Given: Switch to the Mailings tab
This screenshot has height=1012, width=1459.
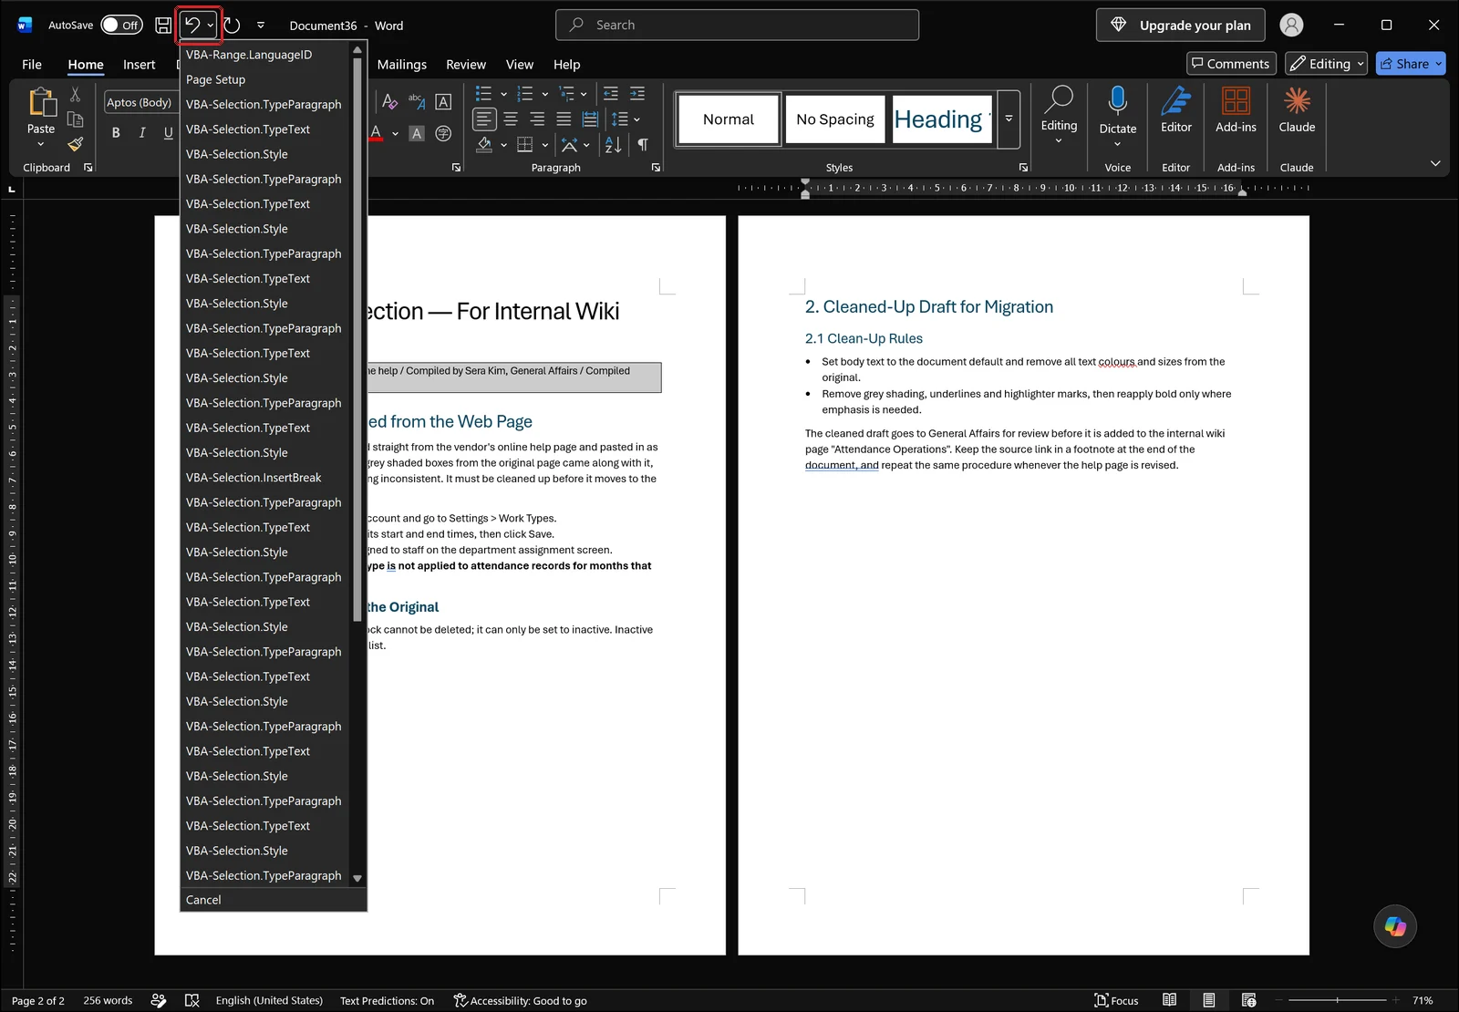Looking at the screenshot, I should pyautogui.click(x=402, y=65).
